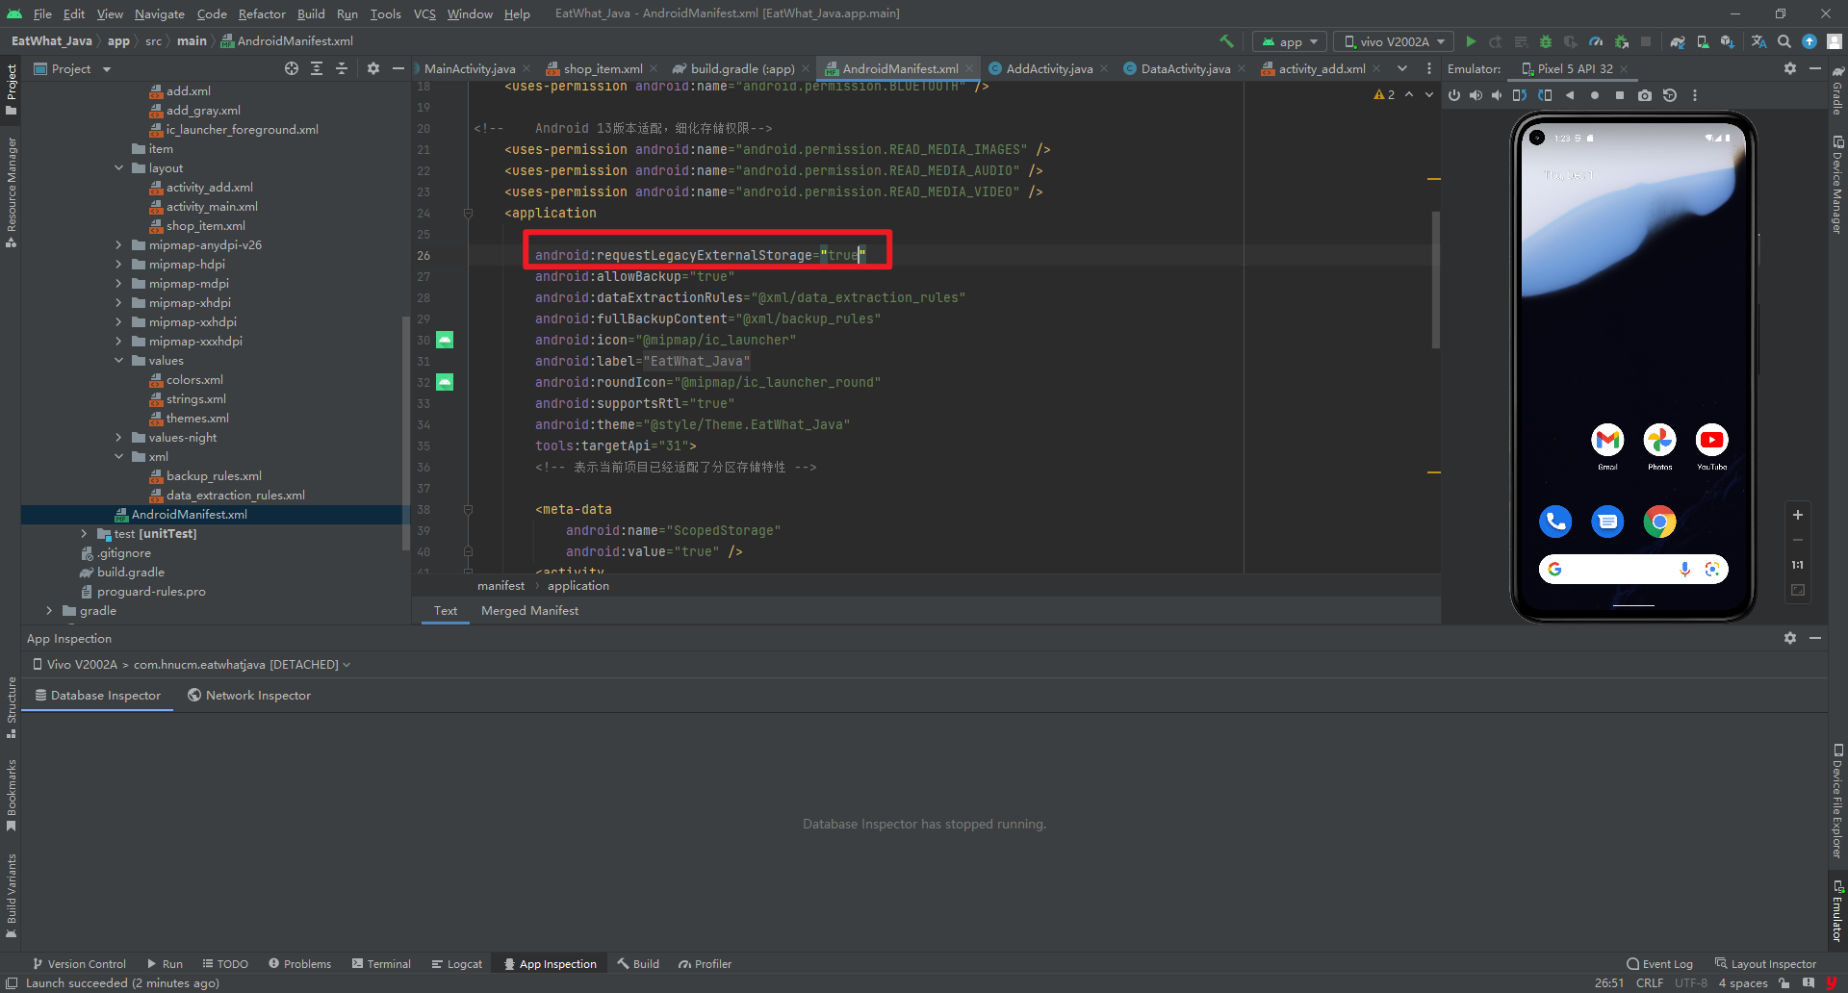
Task: Collapse all in Project panel
Action: coord(341,68)
